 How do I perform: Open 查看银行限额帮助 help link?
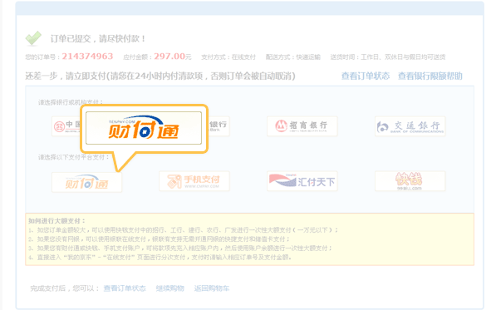coord(430,76)
